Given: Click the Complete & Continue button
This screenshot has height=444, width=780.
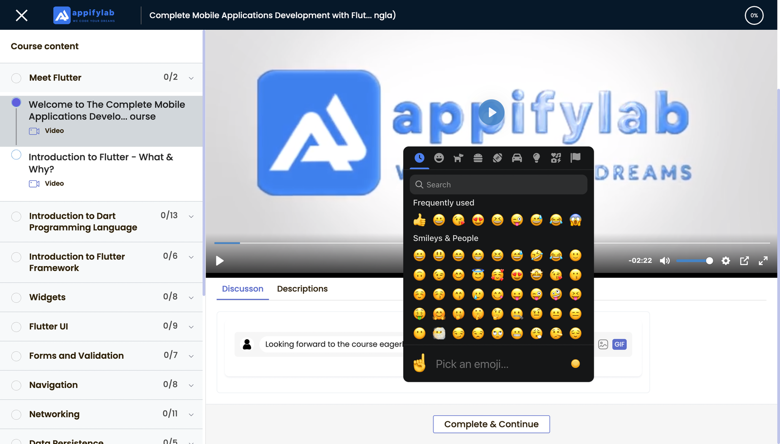Looking at the screenshot, I should pyautogui.click(x=491, y=424).
